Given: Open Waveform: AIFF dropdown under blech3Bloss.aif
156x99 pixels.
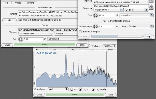Looking at the screenshot, I should tap(109, 10).
